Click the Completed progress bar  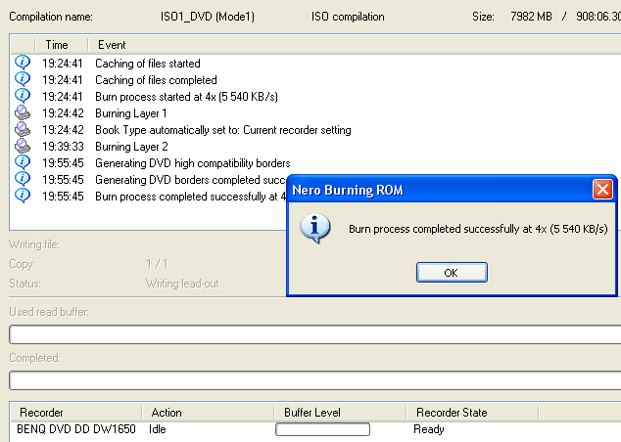point(315,380)
